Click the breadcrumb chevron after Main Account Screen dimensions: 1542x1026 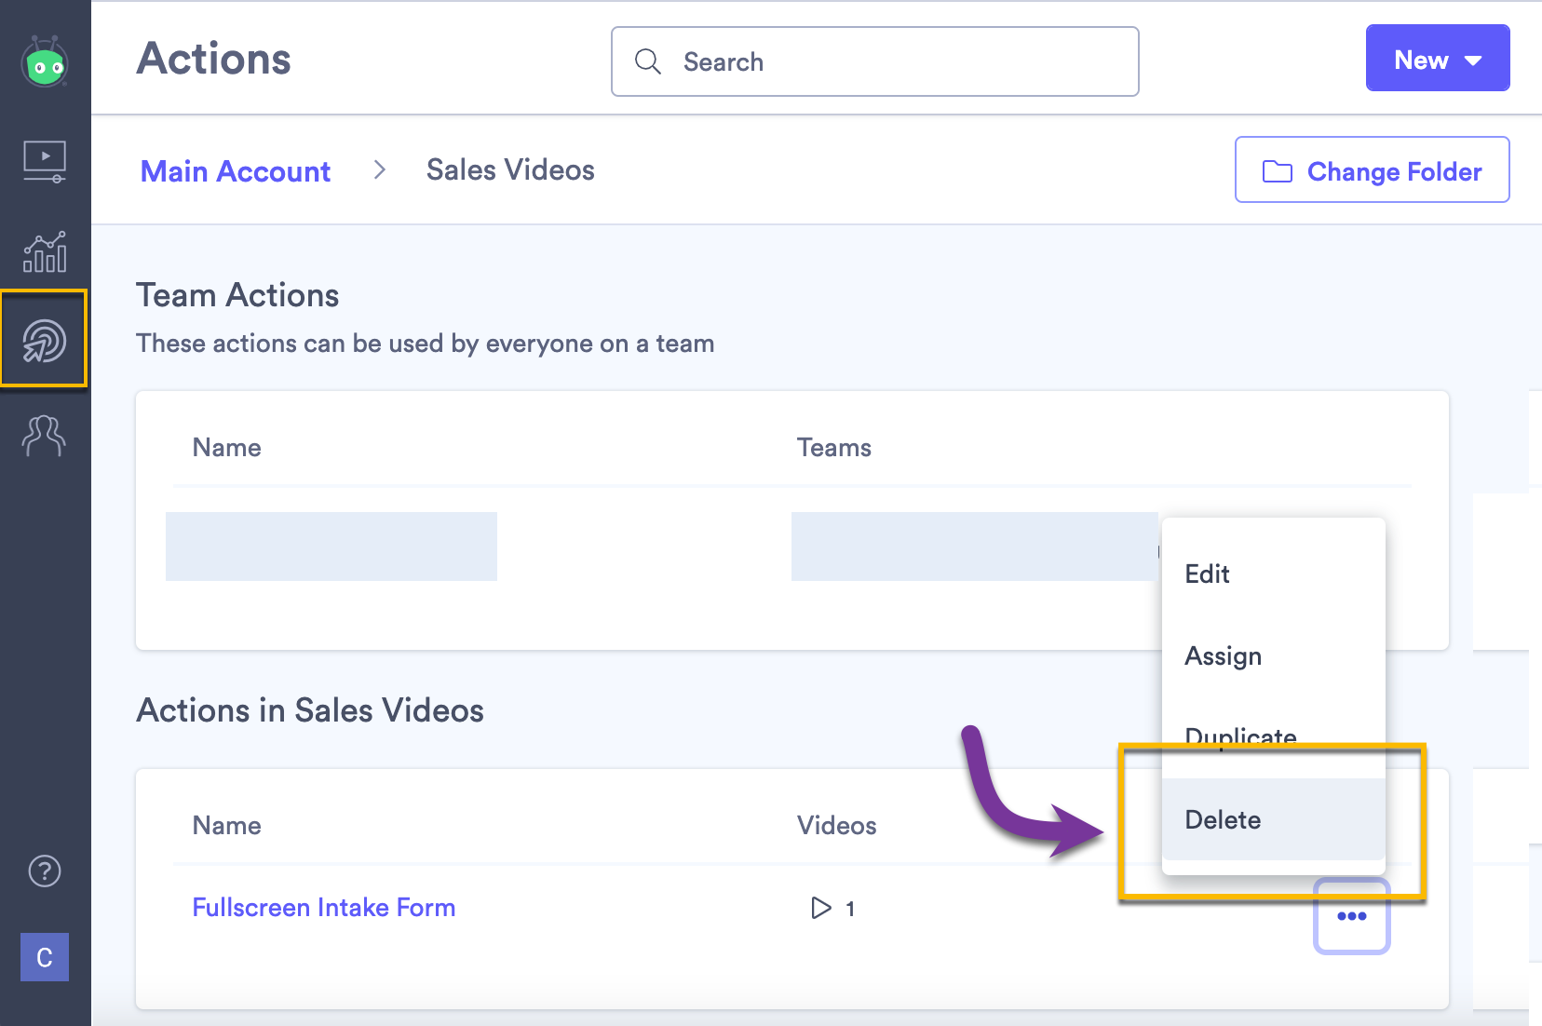[x=380, y=170]
